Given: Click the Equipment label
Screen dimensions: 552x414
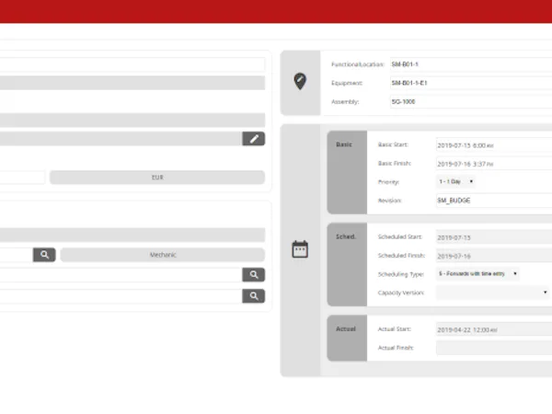Looking at the screenshot, I should pyautogui.click(x=347, y=83).
